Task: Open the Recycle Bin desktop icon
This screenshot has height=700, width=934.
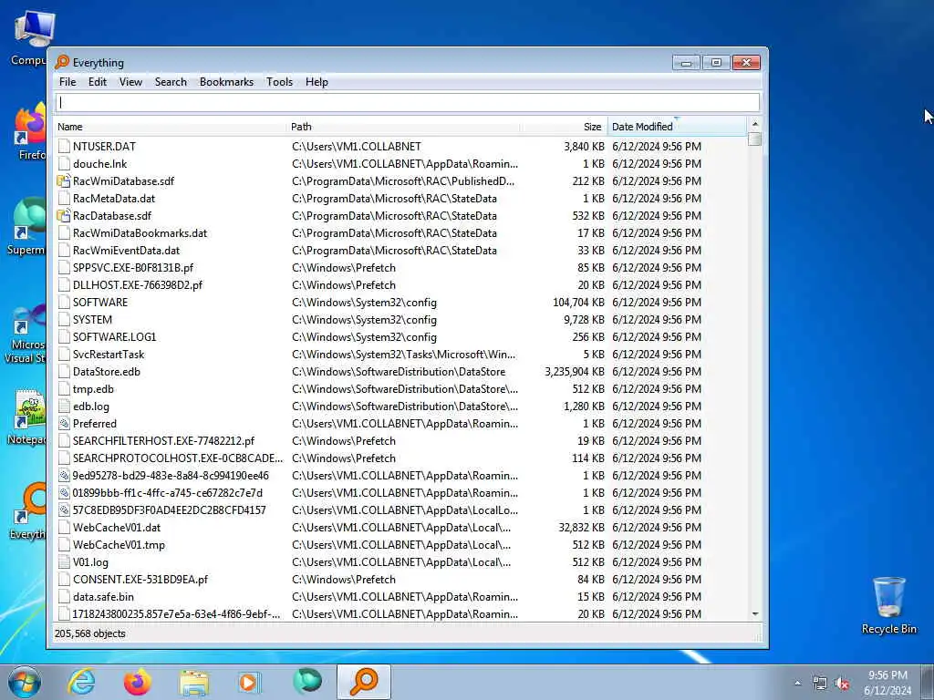Action: pos(888,605)
